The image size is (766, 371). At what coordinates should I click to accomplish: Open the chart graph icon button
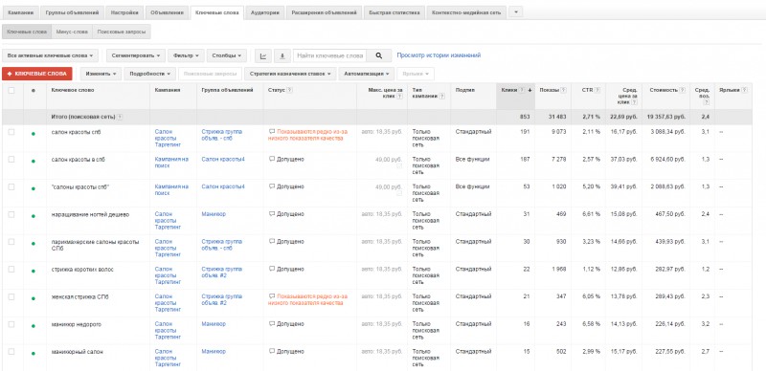pyautogui.click(x=263, y=55)
